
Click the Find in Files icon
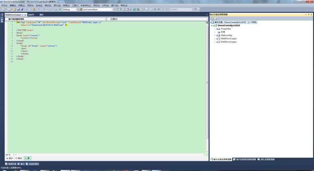point(80,9)
